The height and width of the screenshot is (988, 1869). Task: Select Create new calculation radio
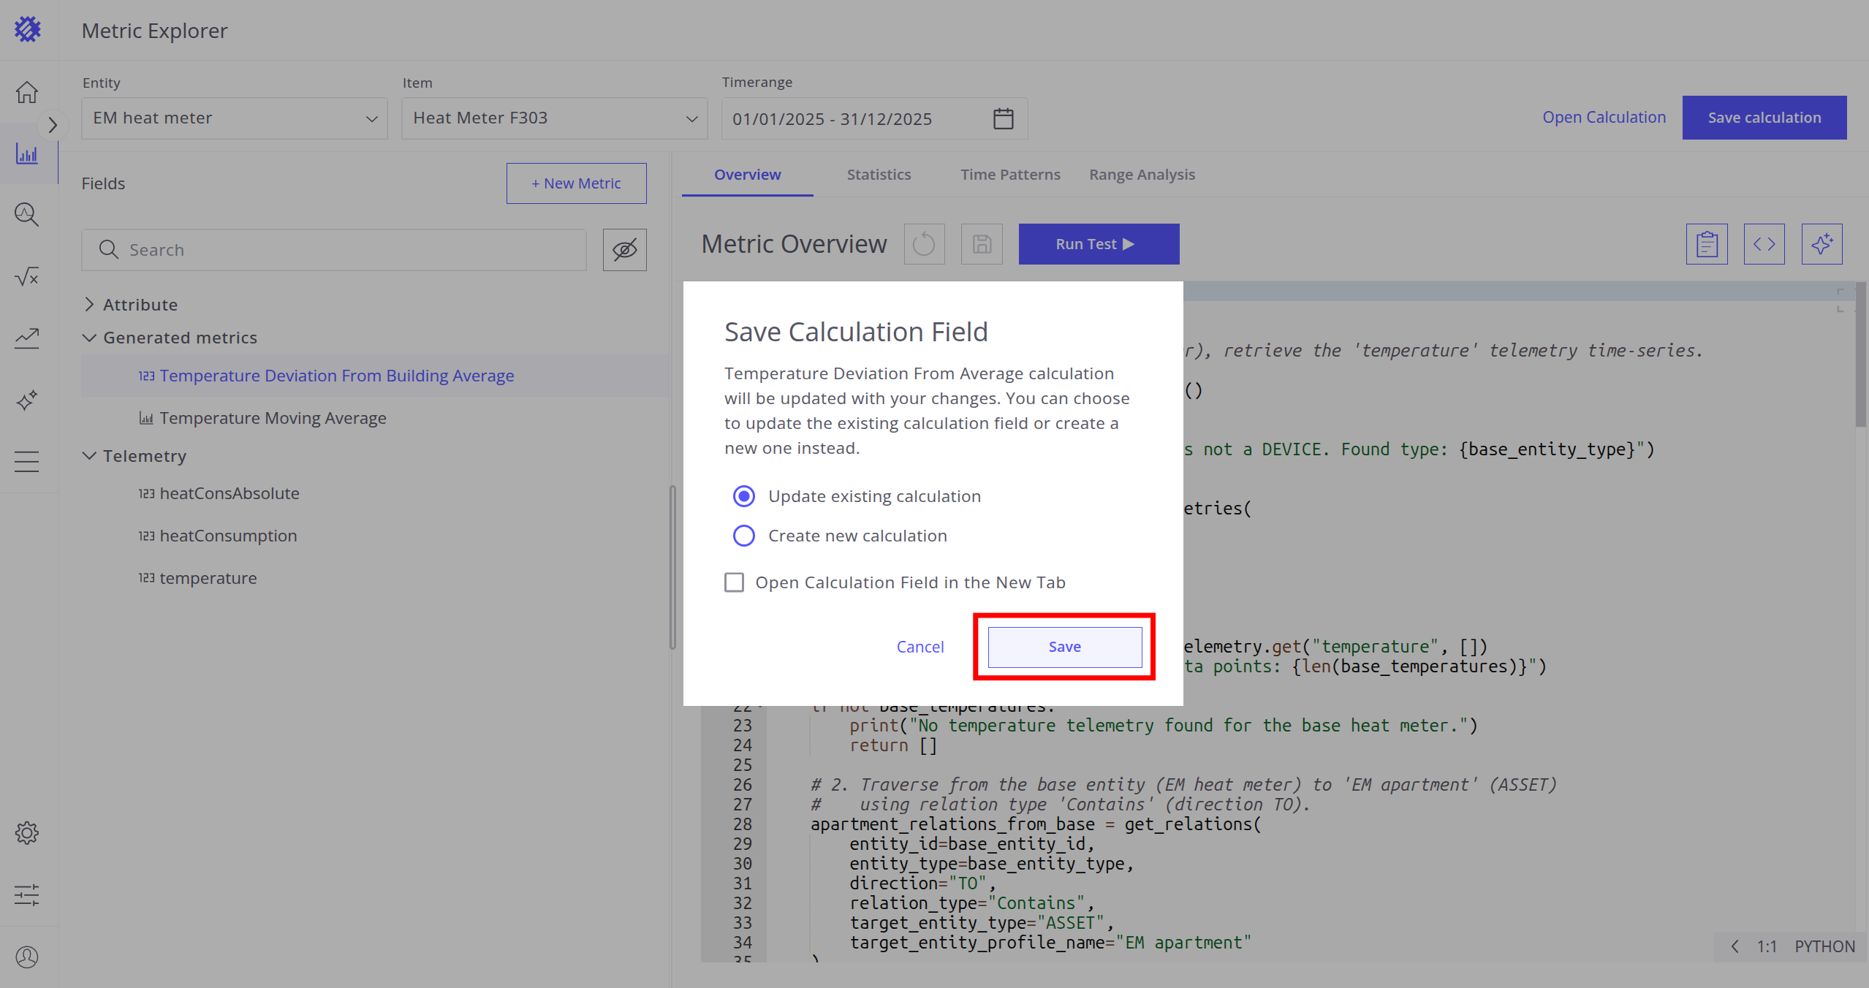coord(744,536)
